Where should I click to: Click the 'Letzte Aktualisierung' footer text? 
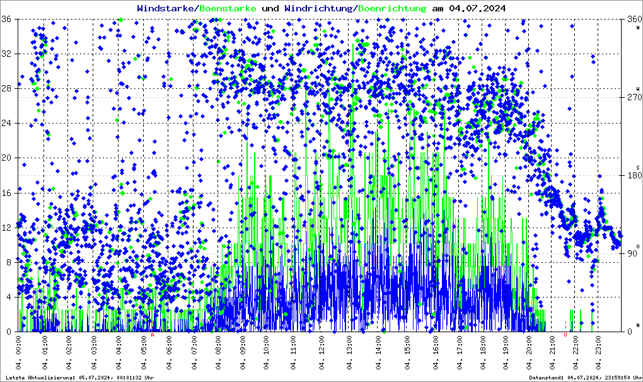click(x=40, y=378)
